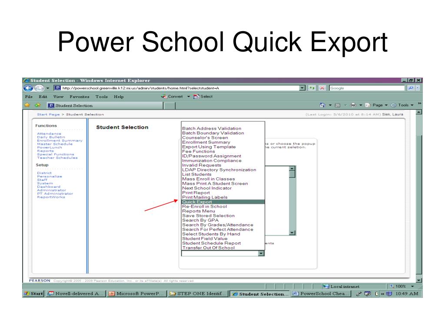Open the Special Functions link
This screenshot has width=445, height=333.
pos(56,154)
